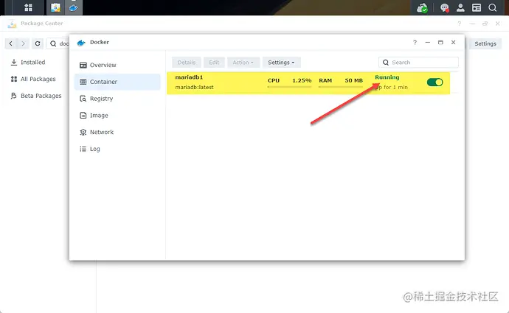Refresh the Package Center list
Viewport: 509px width, 313px height.
point(38,43)
